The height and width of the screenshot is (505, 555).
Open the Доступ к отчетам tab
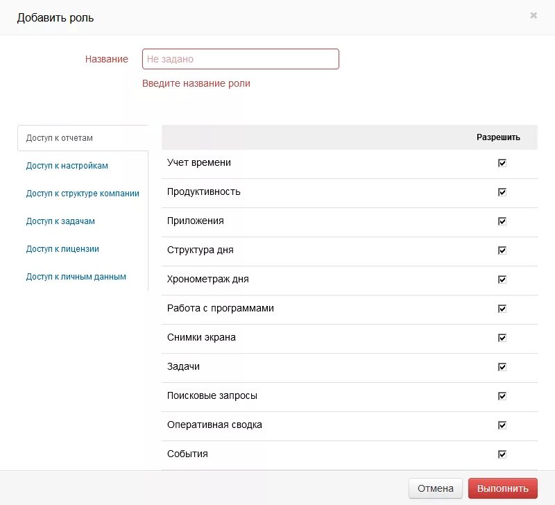pos(60,137)
